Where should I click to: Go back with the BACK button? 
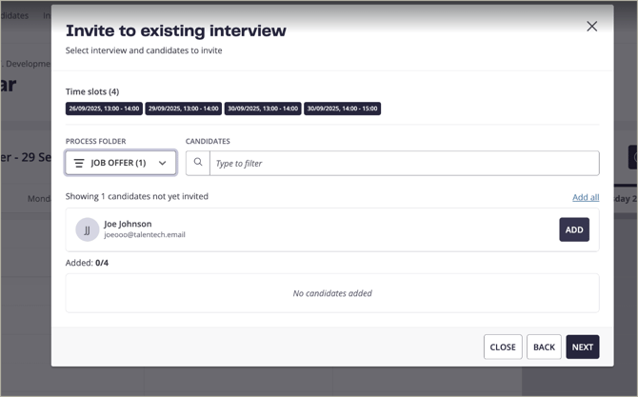(x=544, y=347)
